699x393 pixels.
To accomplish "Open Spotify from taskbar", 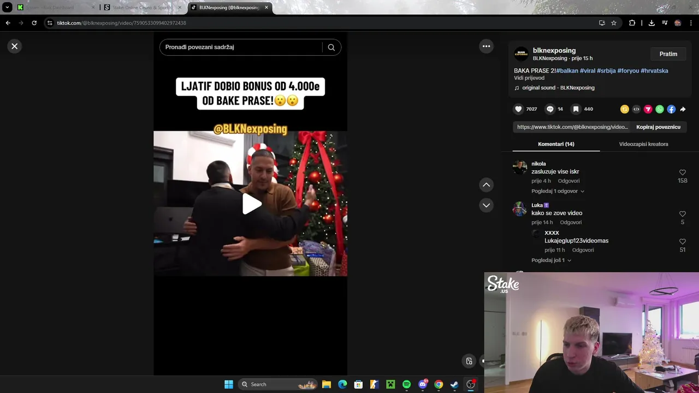I will [406, 384].
